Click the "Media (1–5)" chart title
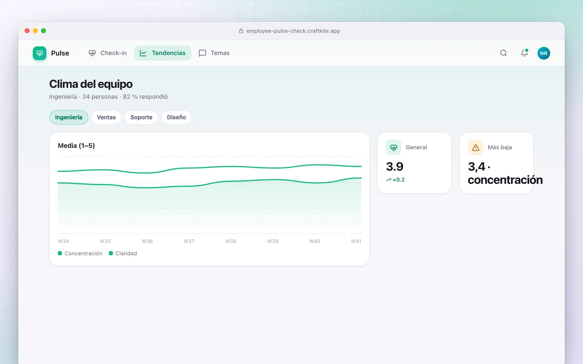The width and height of the screenshot is (583, 364). 77,146
